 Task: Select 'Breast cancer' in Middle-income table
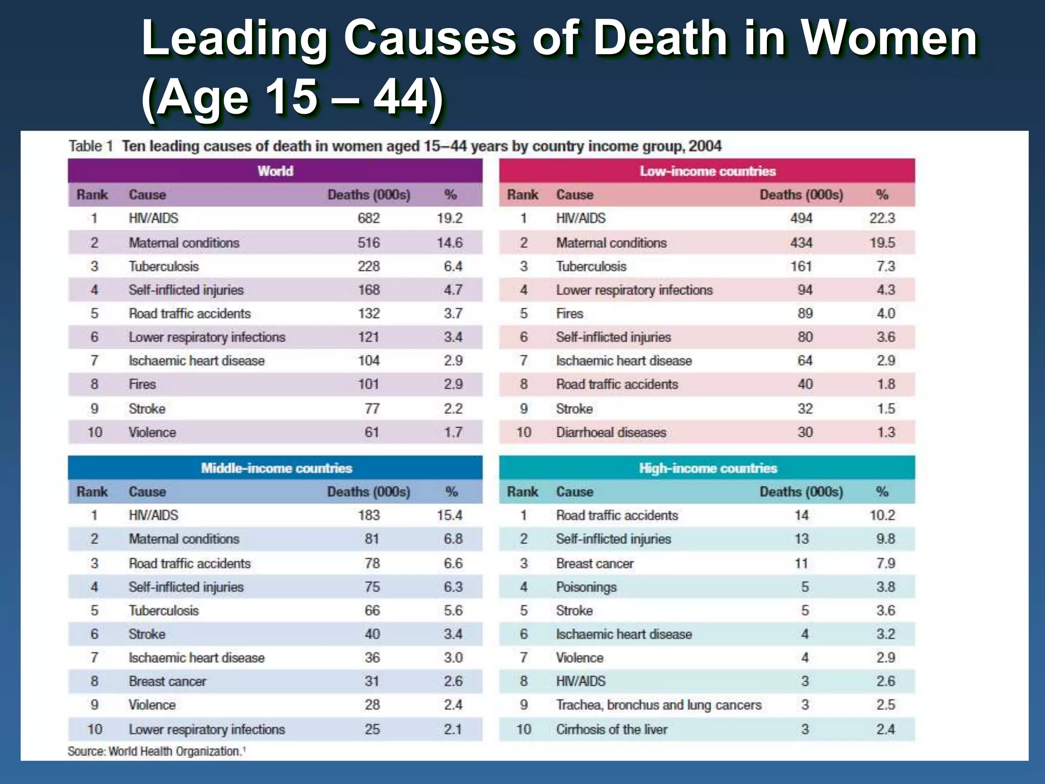click(x=167, y=681)
